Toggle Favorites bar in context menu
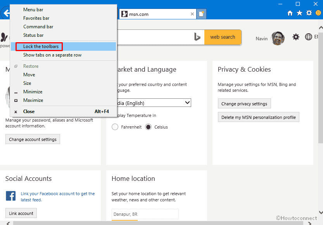This screenshot has height=225, width=323. pos(63,18)
